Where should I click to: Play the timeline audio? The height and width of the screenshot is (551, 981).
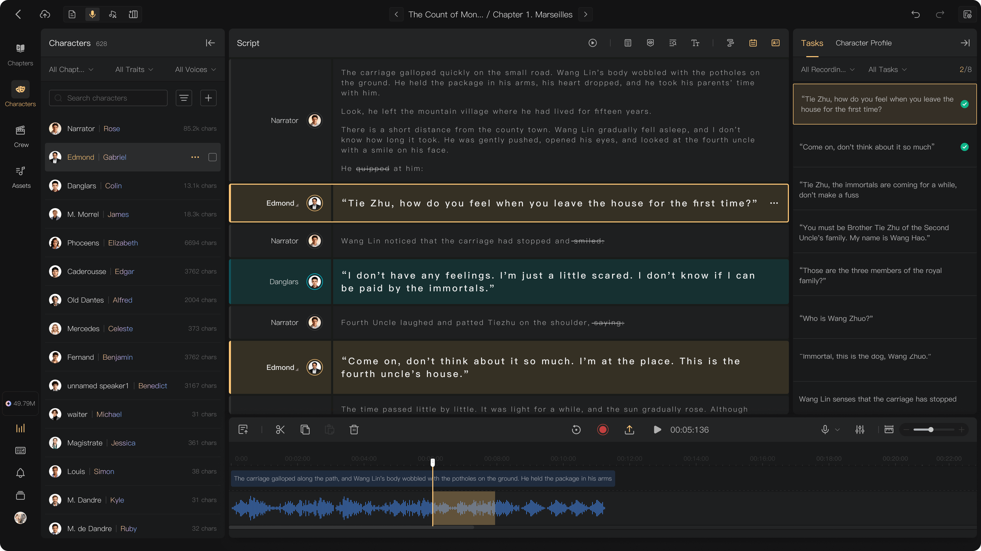[657, 430]
